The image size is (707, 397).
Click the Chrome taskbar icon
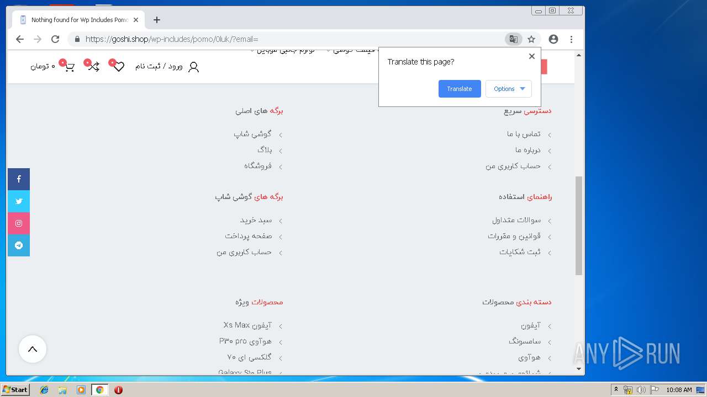click(x=99, y=390)
